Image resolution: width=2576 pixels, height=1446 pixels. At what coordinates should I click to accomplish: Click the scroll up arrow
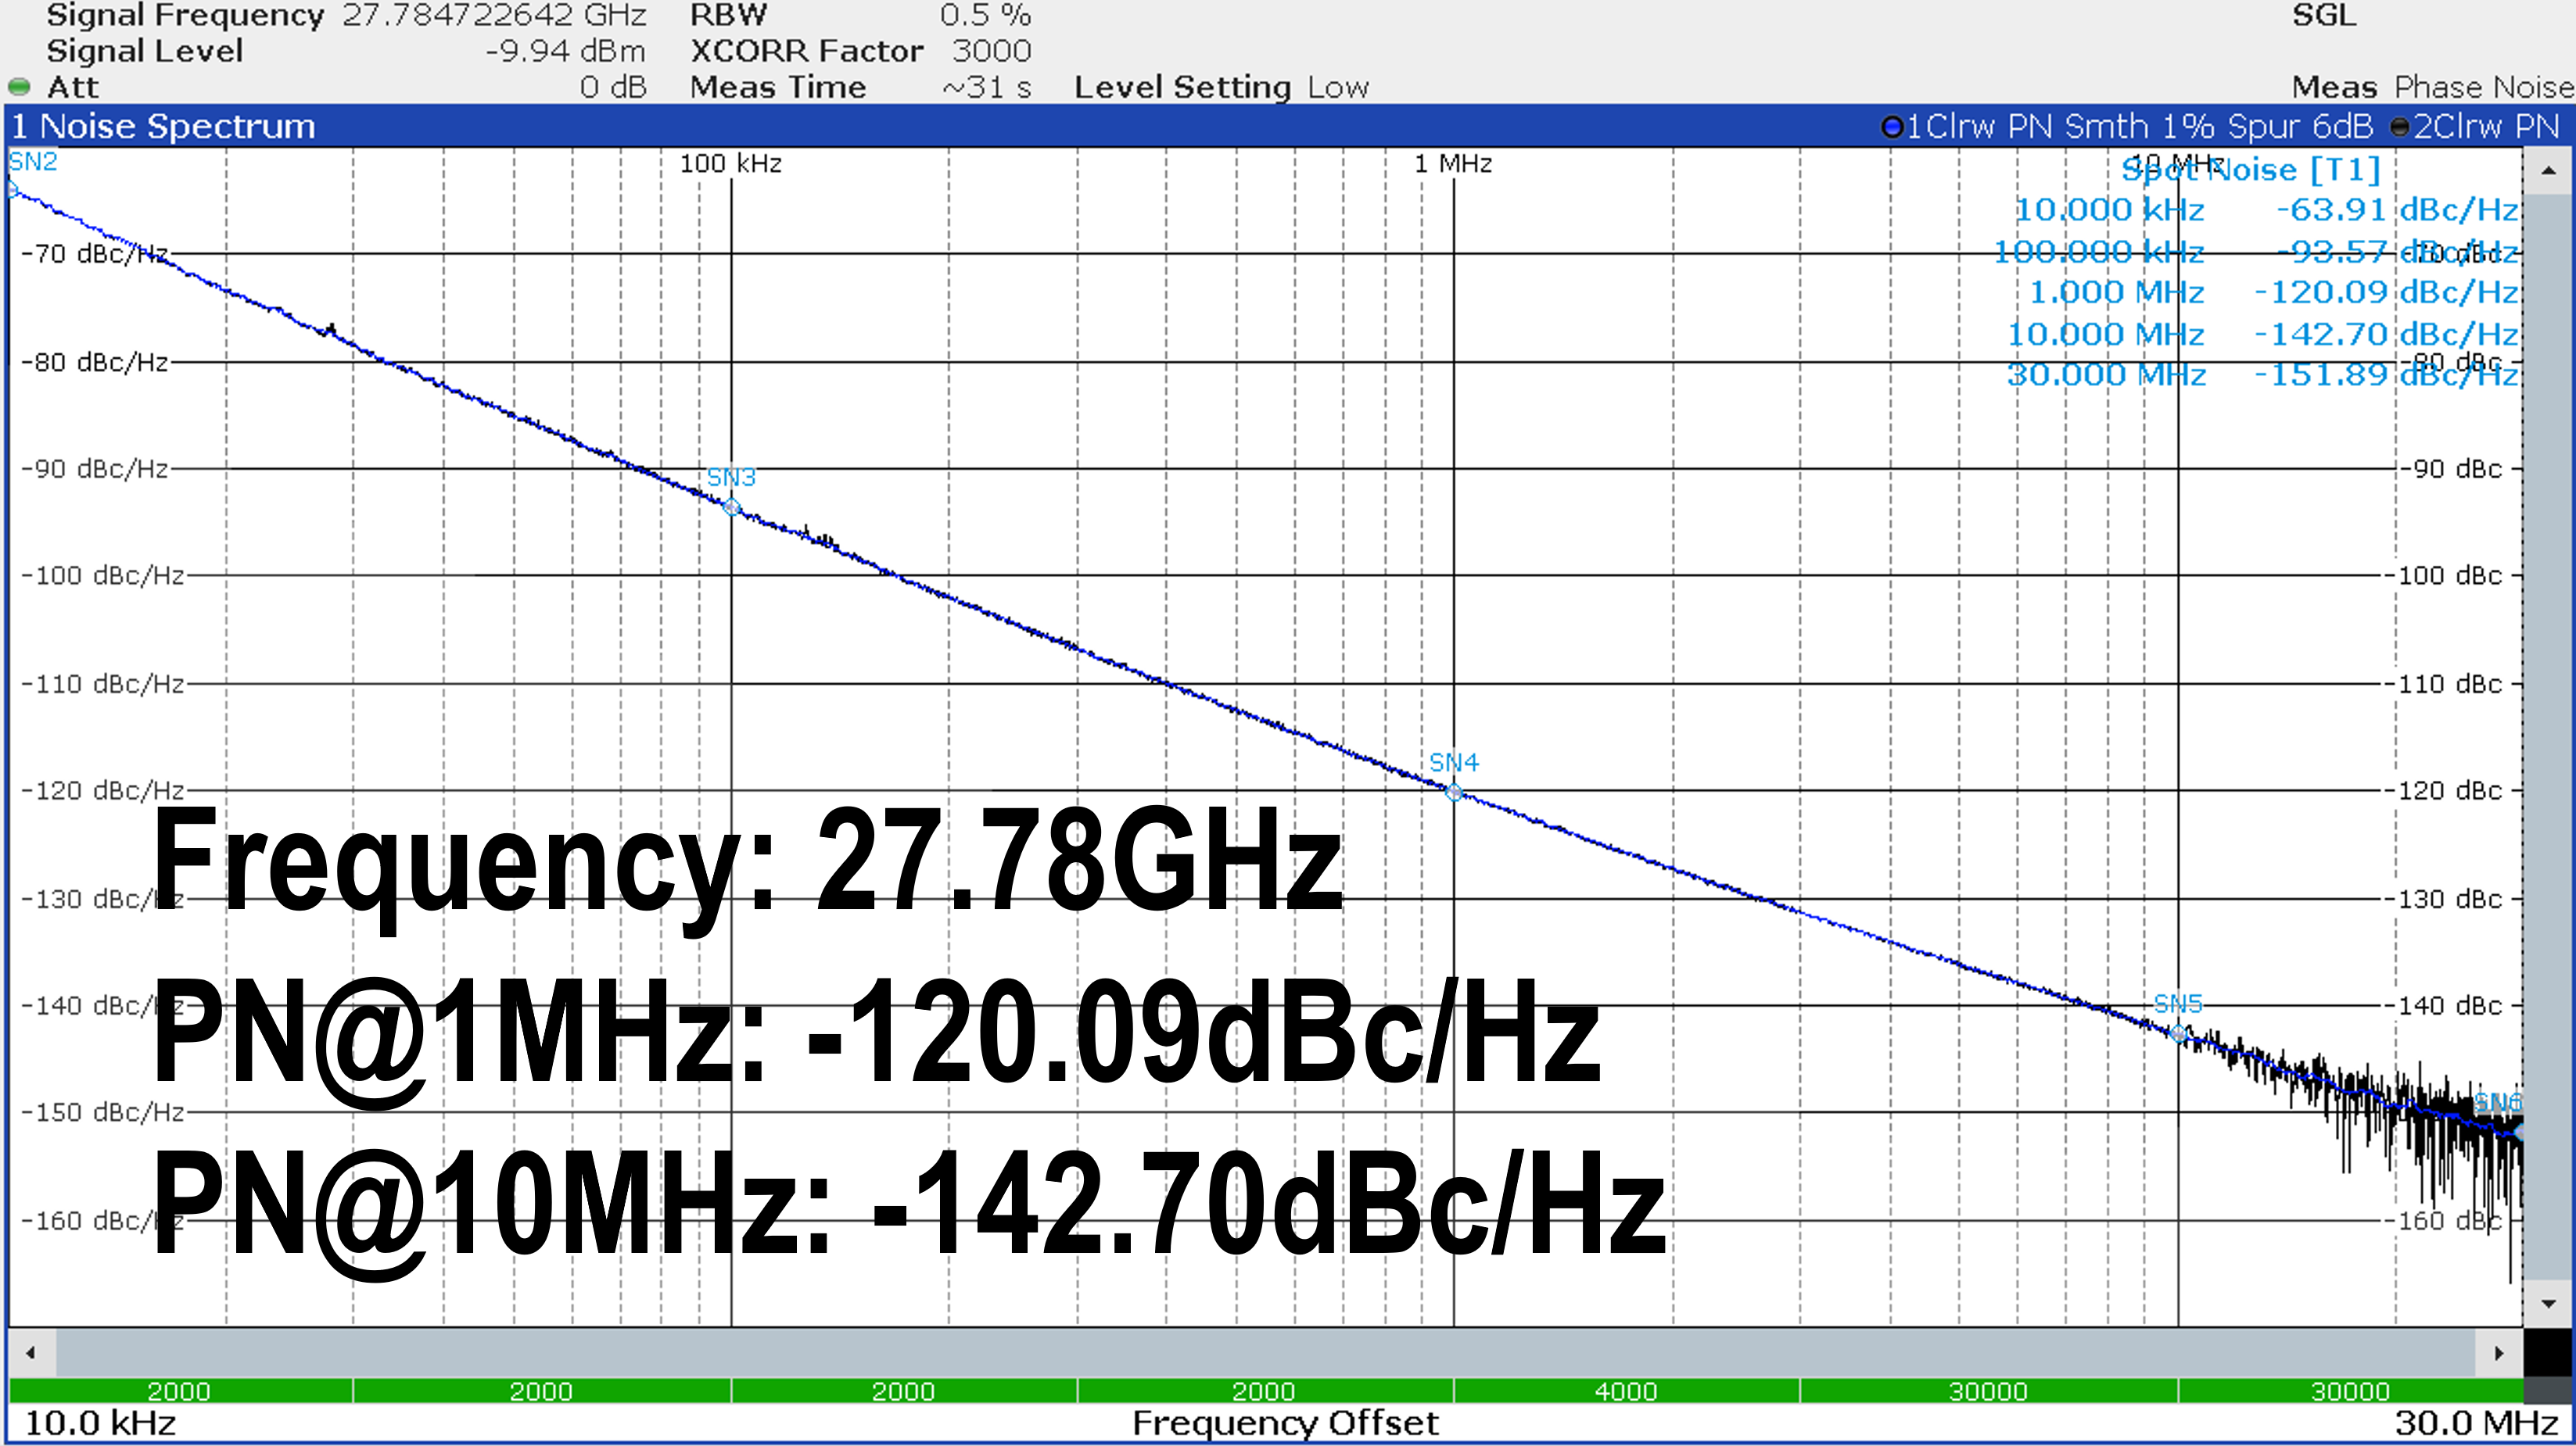click(2548, 172)
